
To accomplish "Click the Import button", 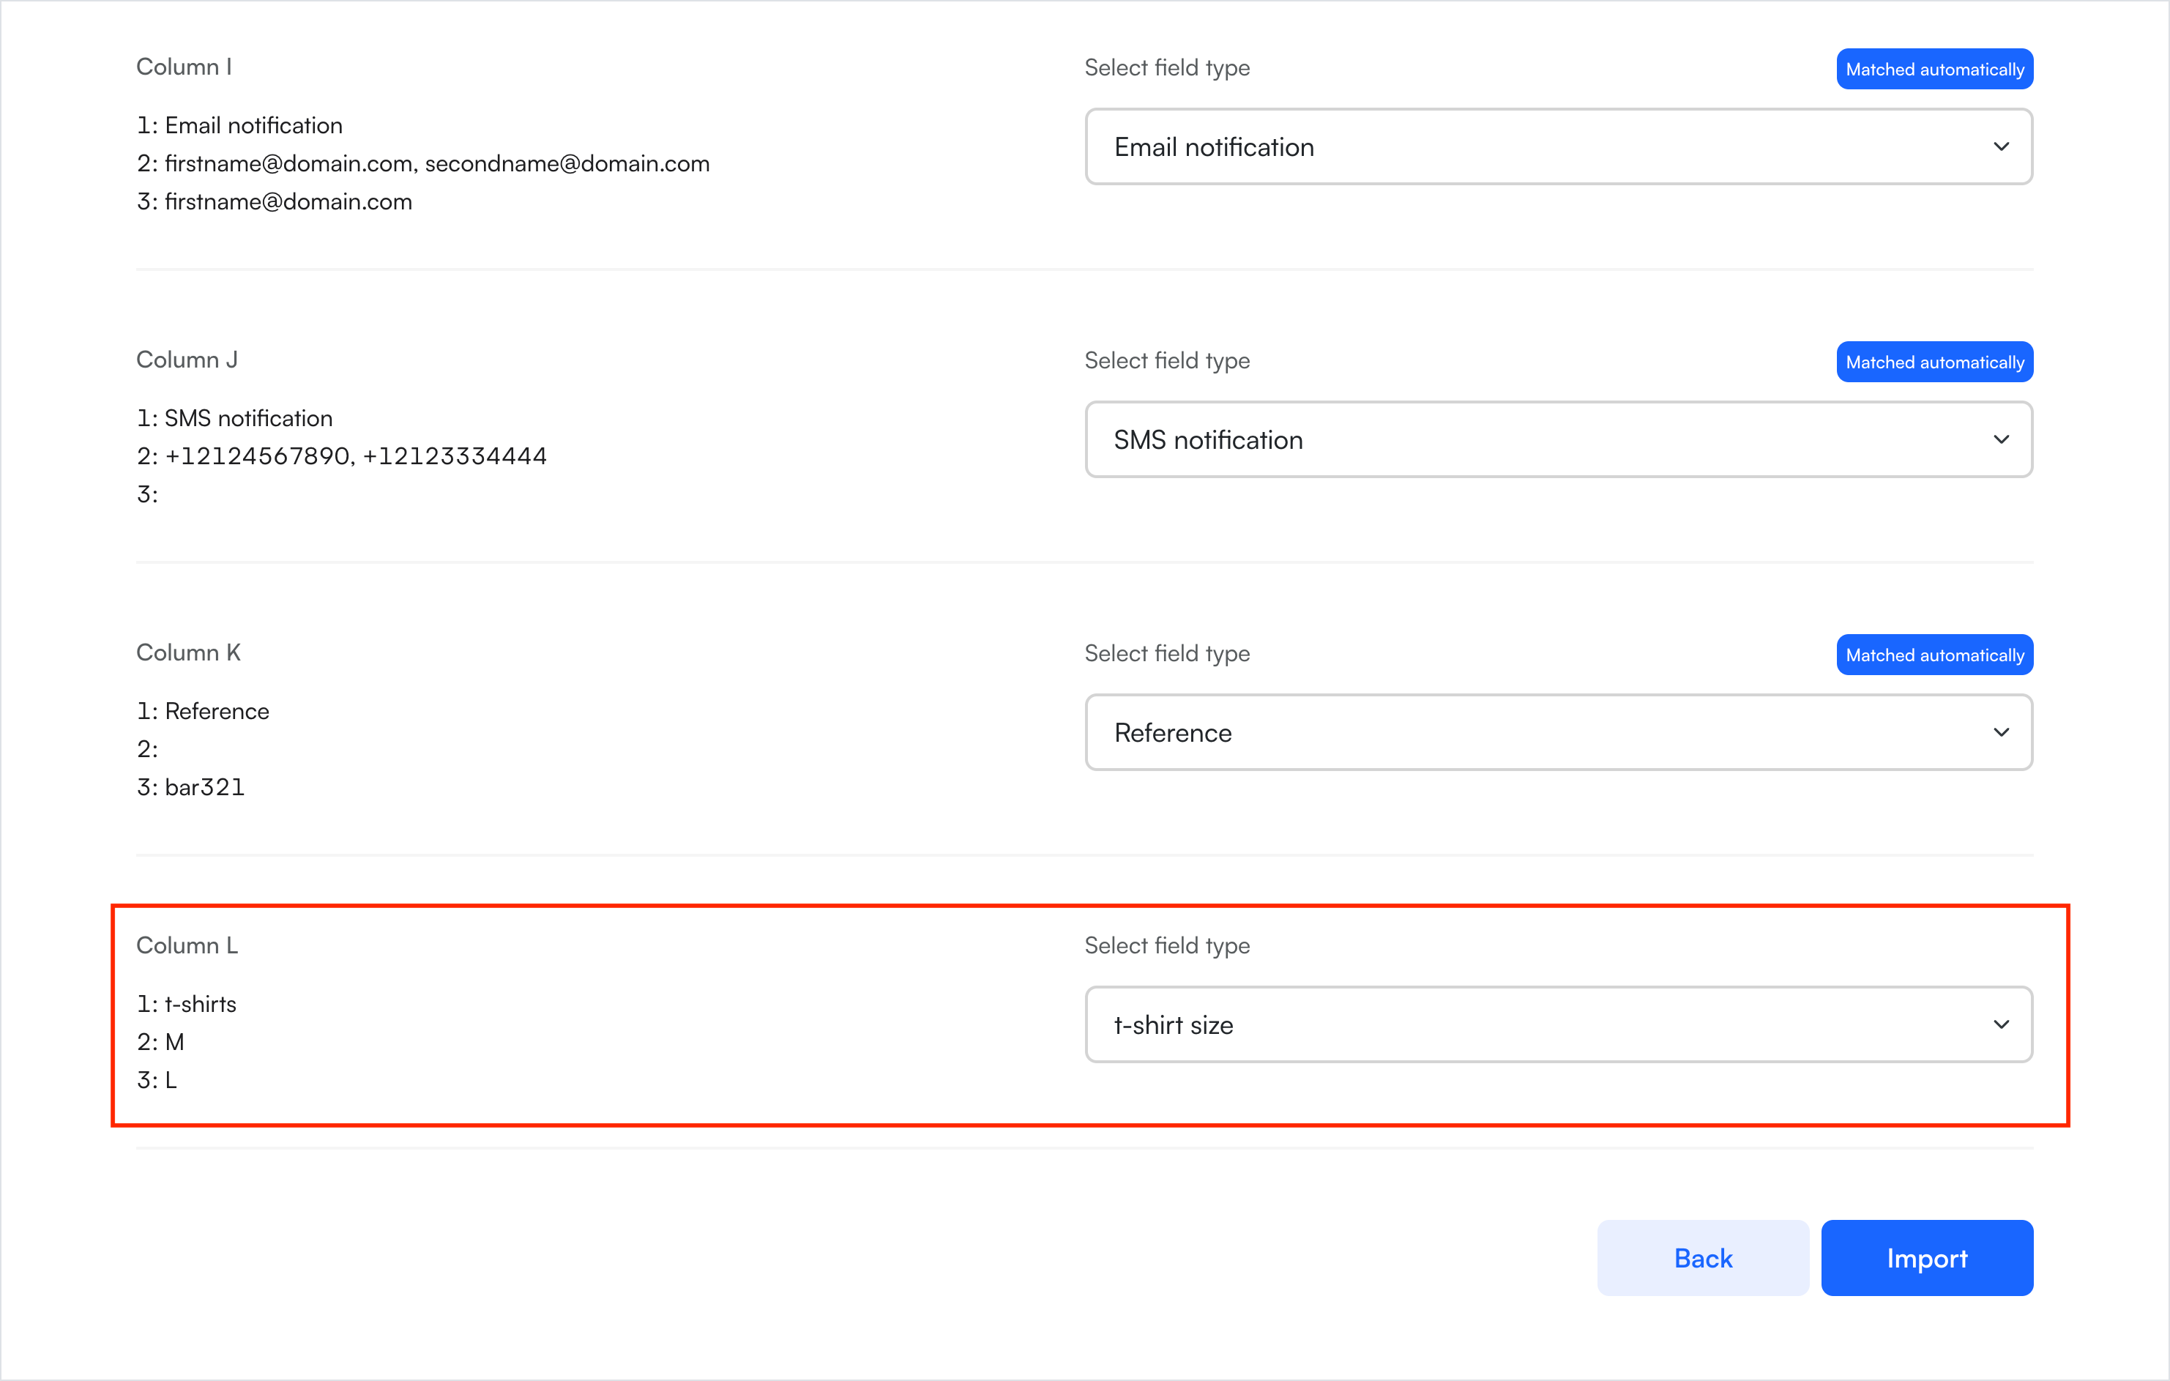I will (1925, 1259).
